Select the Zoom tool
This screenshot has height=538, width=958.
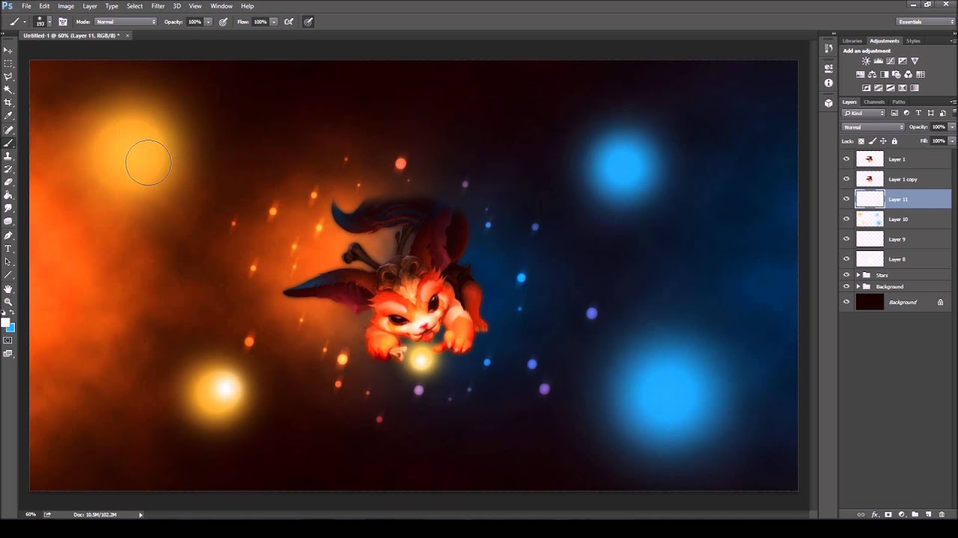click(x=8, y=302)
